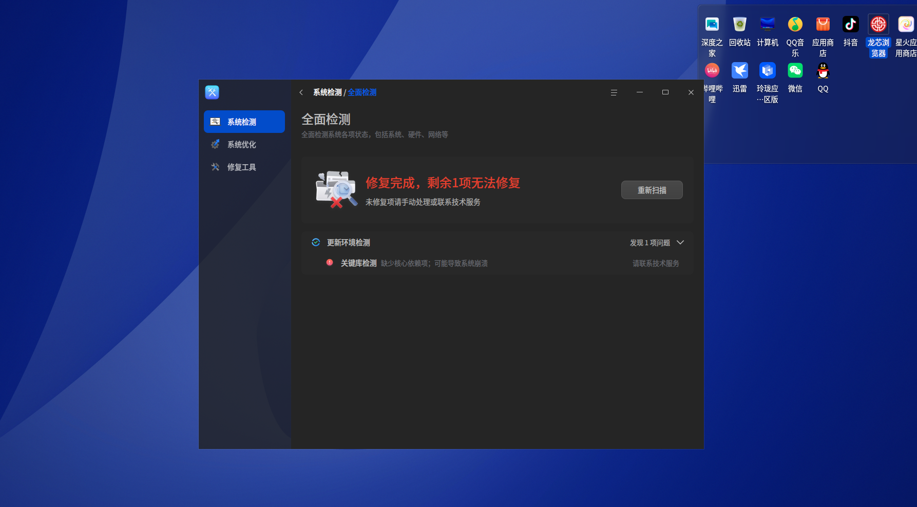The image size is (917, 507).
Task: Launch QQ音乐 from the desktop
Action: click(x=795, y=25)
